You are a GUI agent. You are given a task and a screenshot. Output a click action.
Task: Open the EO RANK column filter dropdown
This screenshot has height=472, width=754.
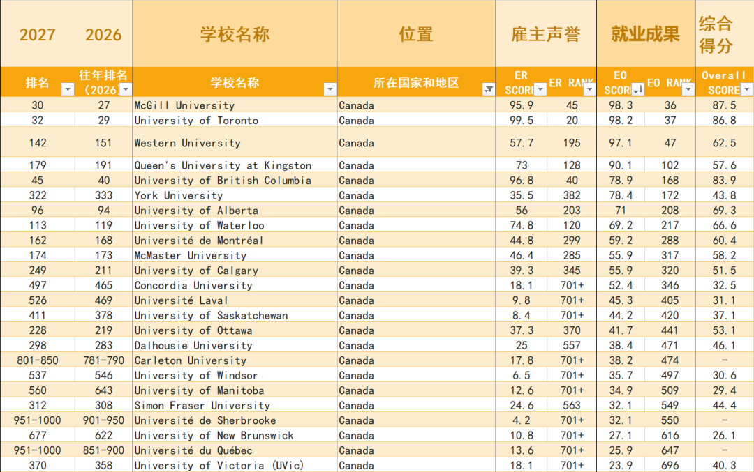(x=688, y=89)
